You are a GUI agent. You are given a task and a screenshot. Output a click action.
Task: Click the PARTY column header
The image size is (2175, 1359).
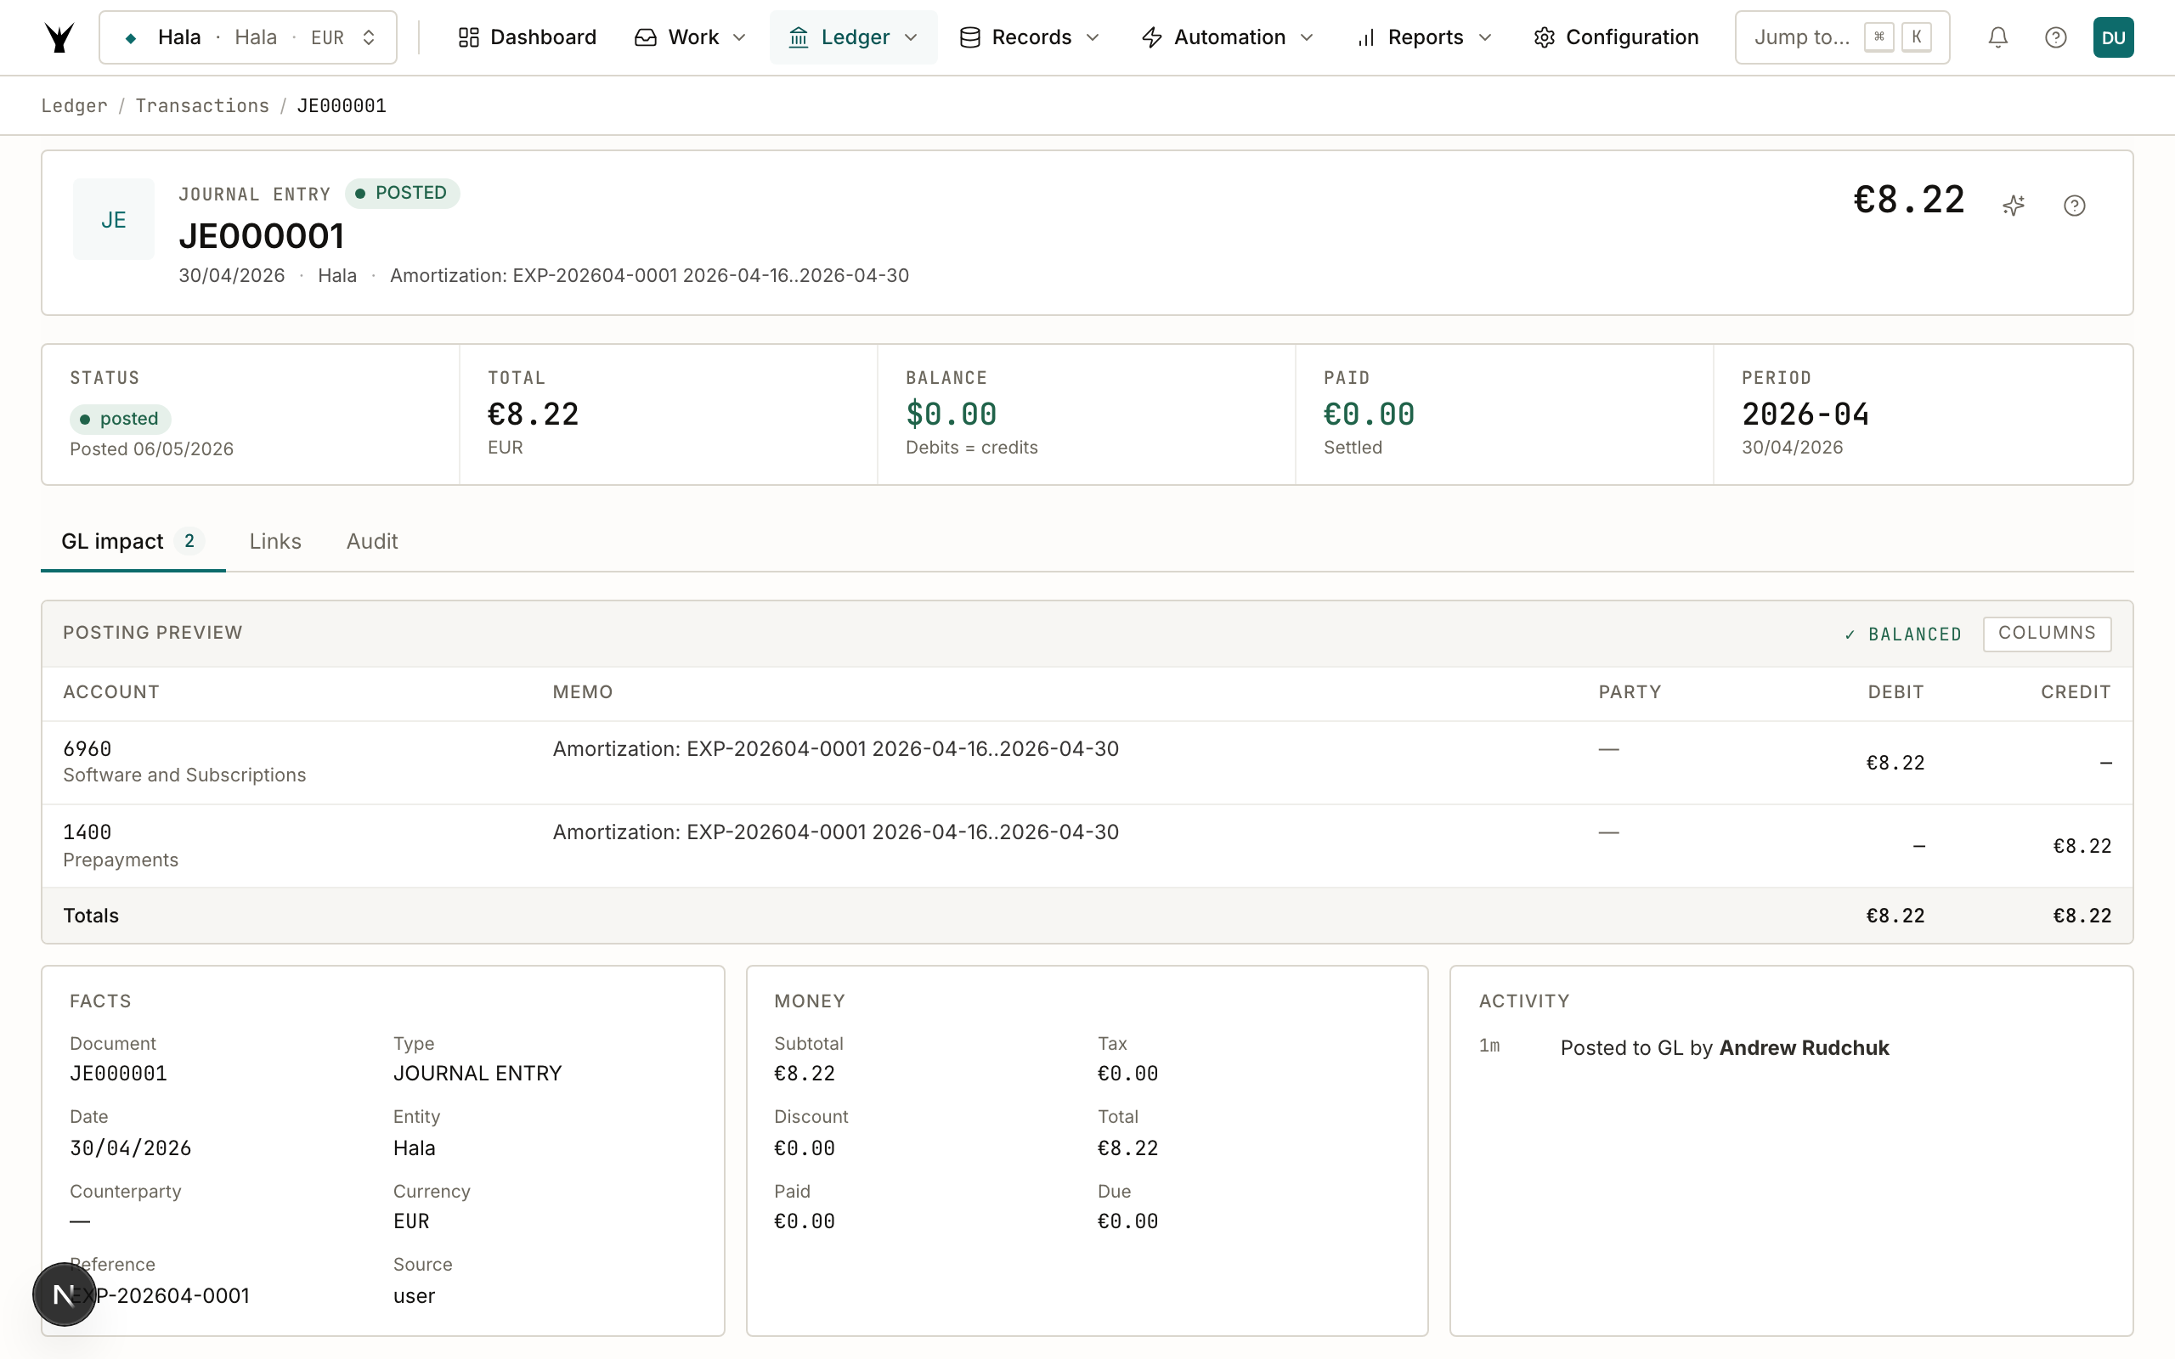tap(1630, 692)
